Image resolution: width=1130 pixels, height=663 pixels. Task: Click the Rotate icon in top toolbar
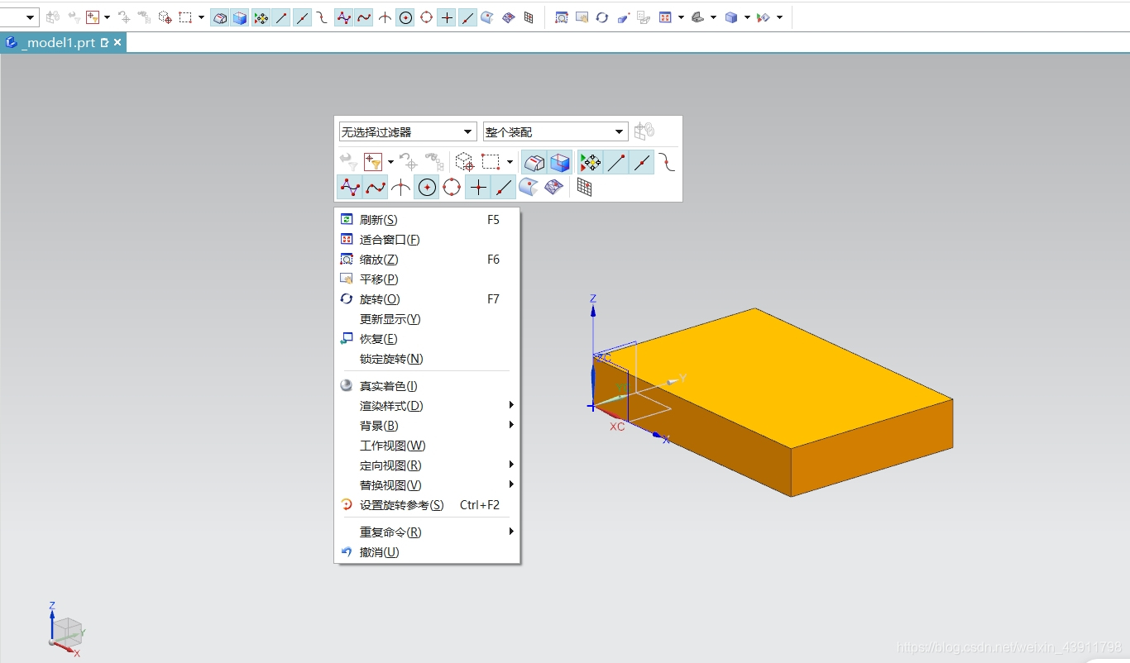[602, 17]
